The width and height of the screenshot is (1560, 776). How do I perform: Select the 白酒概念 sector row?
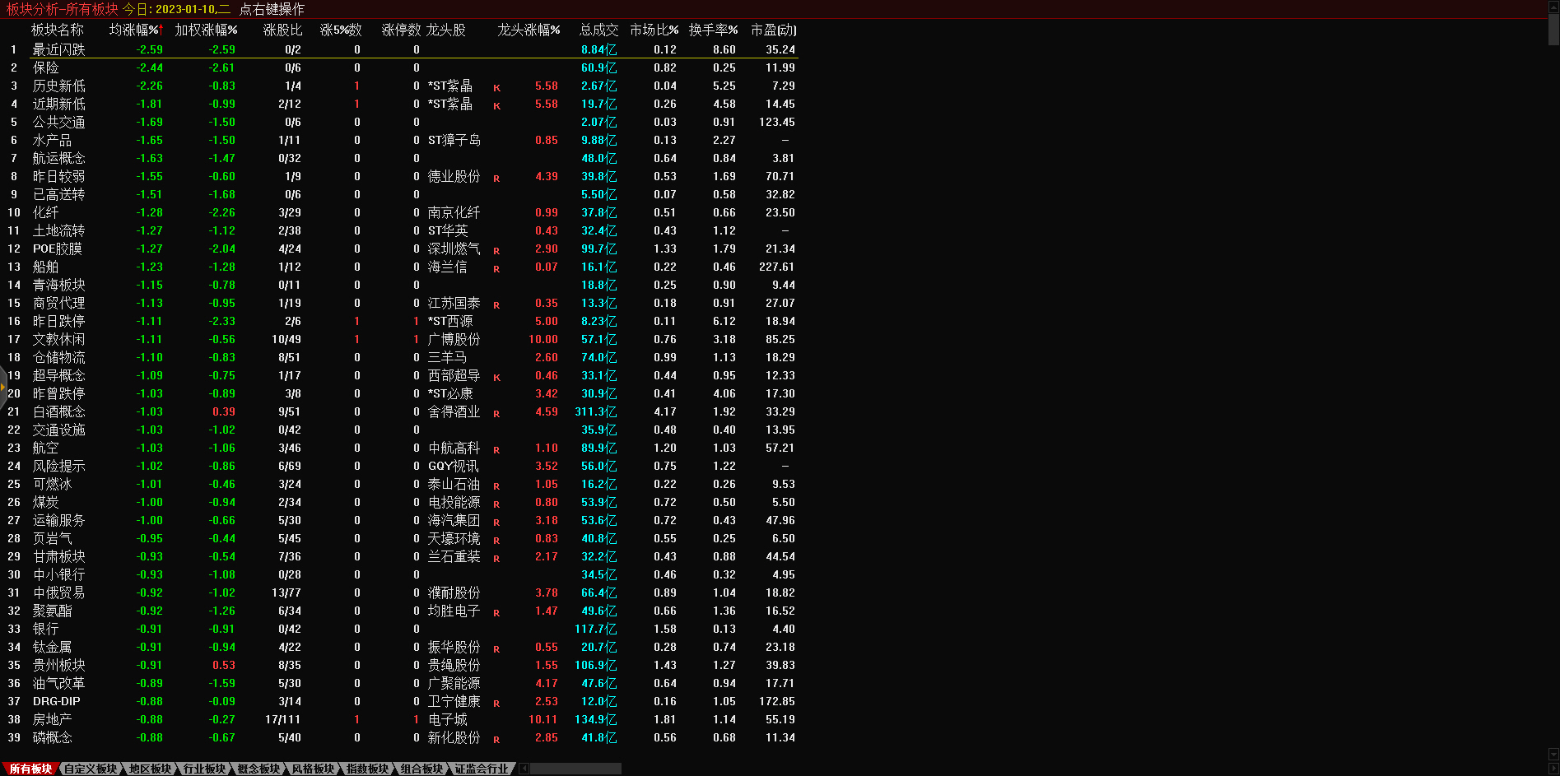coord(58,411)
